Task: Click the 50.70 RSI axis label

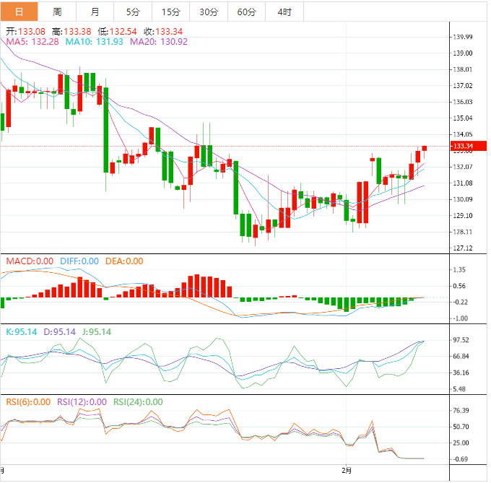Action: 461,427
